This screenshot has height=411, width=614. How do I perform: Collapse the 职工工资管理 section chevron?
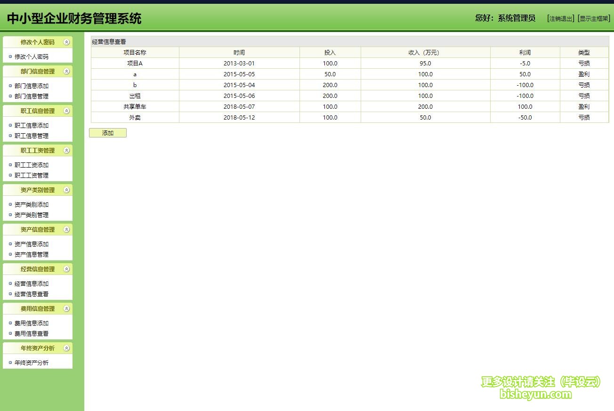click(66, 151)
